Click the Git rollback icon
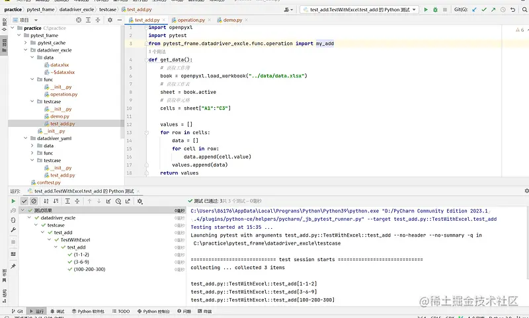 pyautogui.click(x=513, y=10)
